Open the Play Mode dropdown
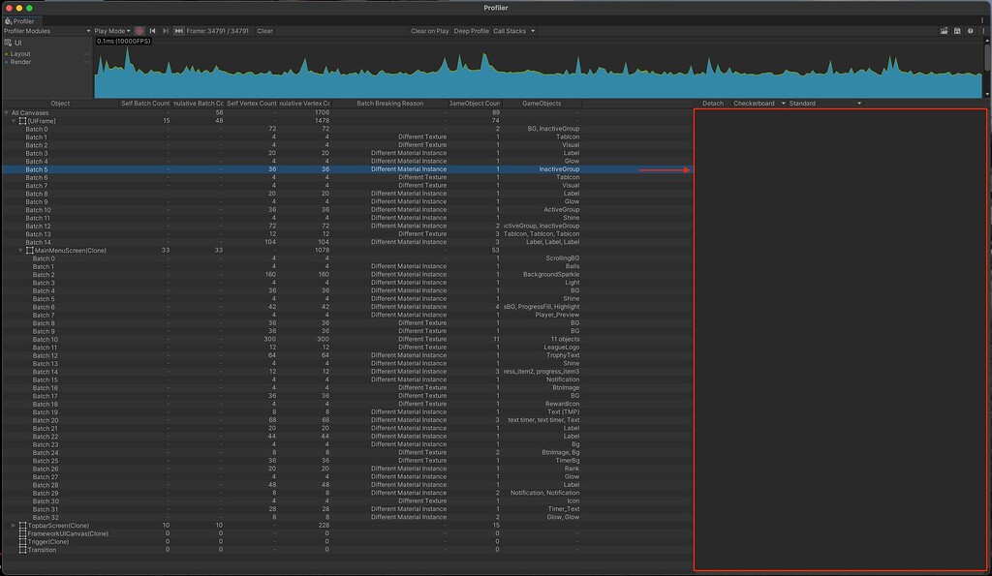 [109, 30]
